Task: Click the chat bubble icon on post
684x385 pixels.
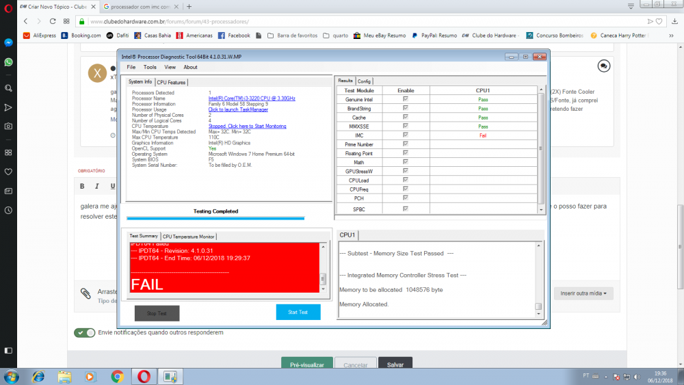Action: [x=603, y=66]
